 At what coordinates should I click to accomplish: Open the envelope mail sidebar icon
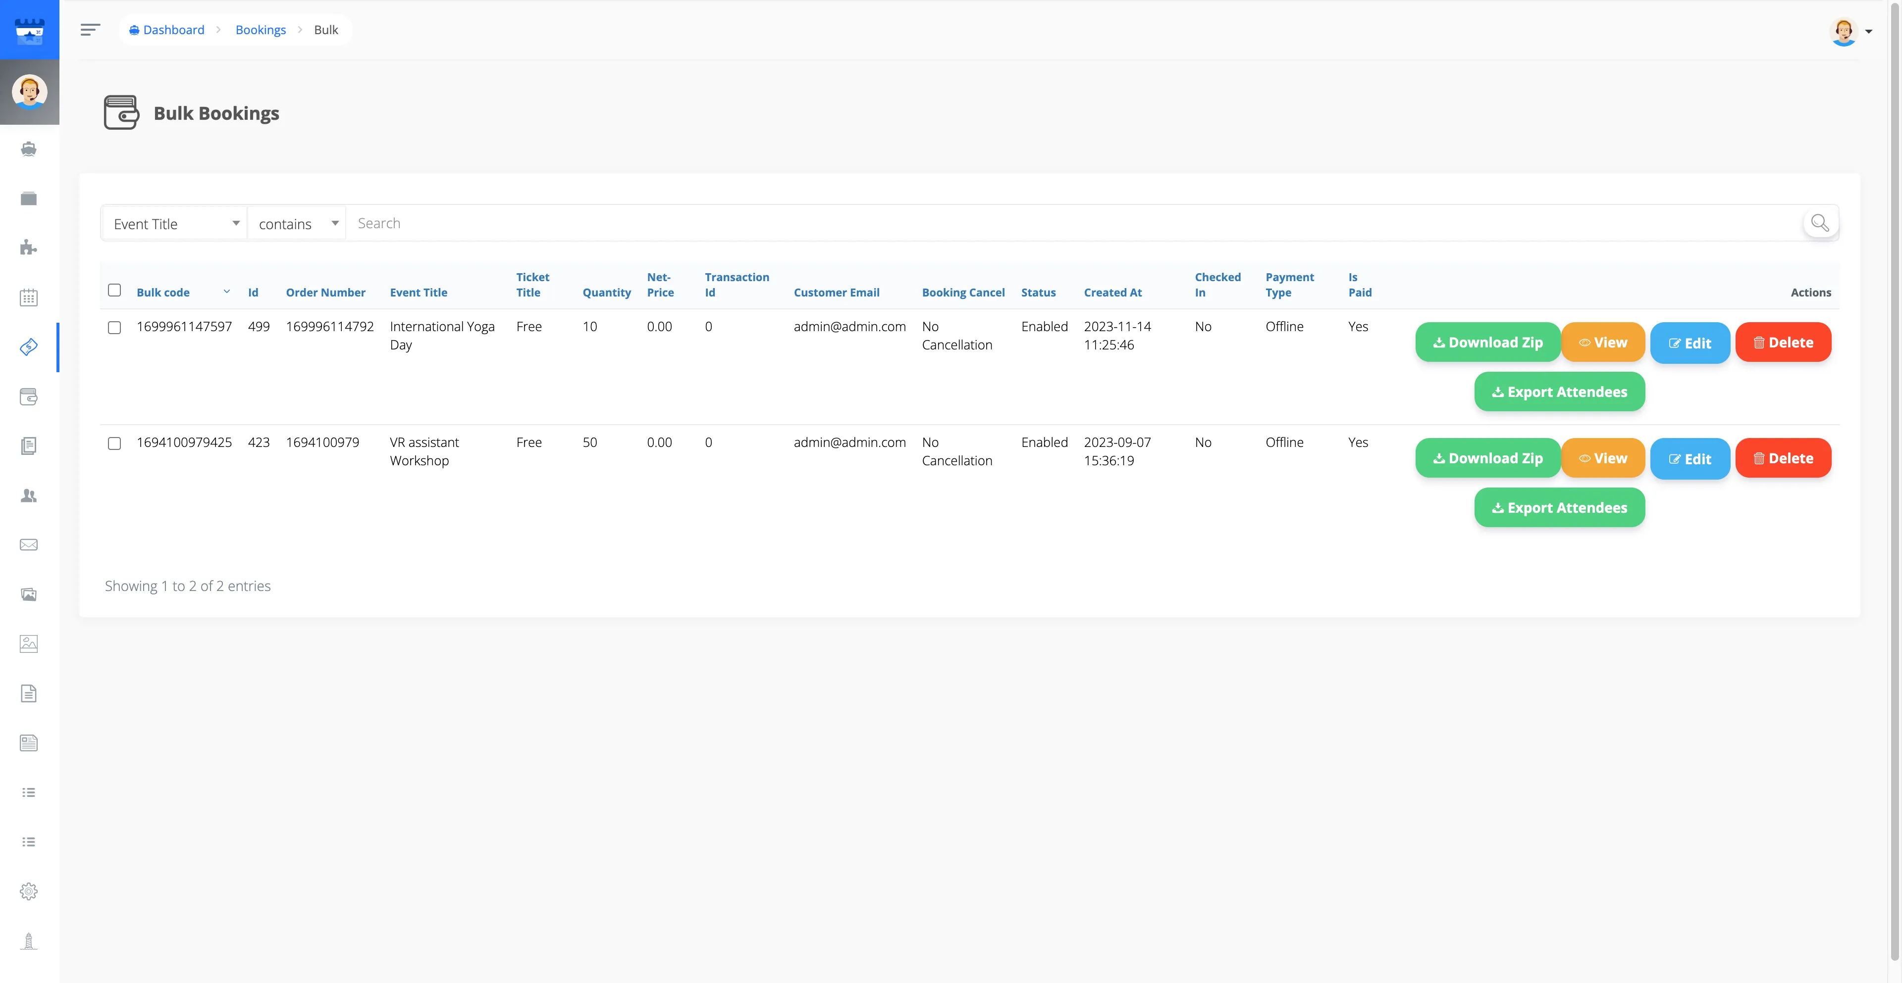click(x=29, y=544)
